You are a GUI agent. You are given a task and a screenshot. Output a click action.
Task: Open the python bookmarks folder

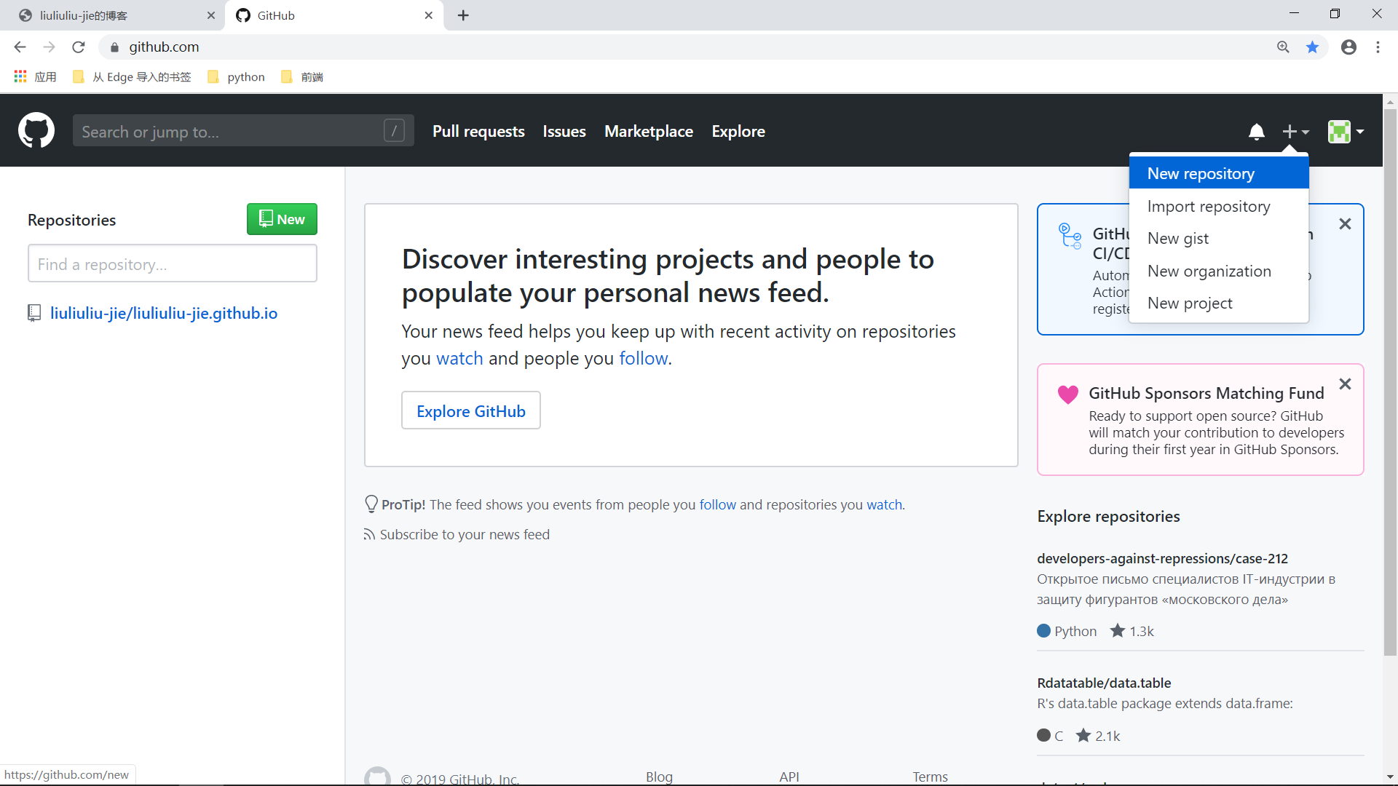[237, 77]
